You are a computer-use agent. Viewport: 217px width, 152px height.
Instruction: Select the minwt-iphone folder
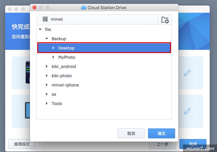pos(65,85)
